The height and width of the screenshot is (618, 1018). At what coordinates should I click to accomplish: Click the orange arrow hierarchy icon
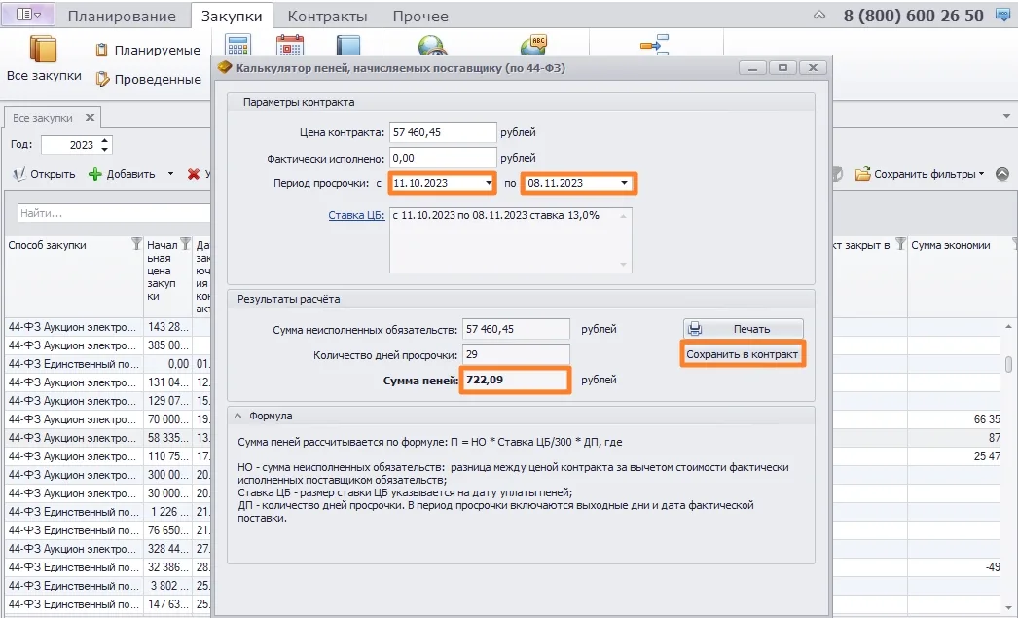(654, 44)
